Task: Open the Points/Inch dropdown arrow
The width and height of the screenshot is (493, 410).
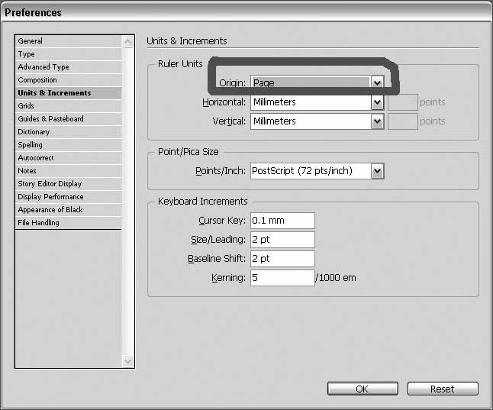Action: point(377,171)
